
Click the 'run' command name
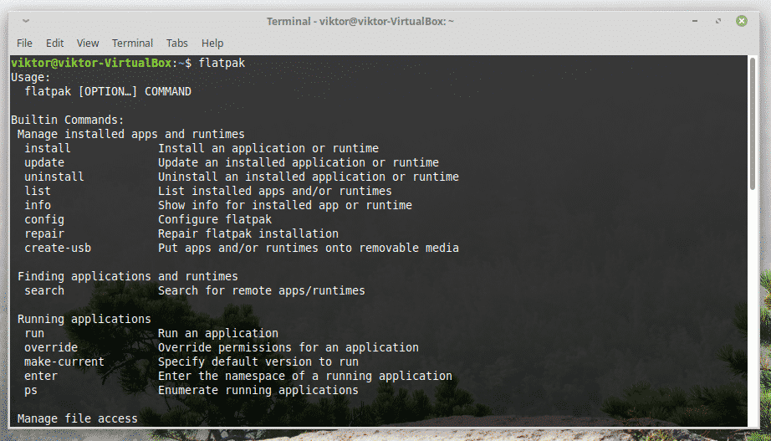(x=34, y=334)
